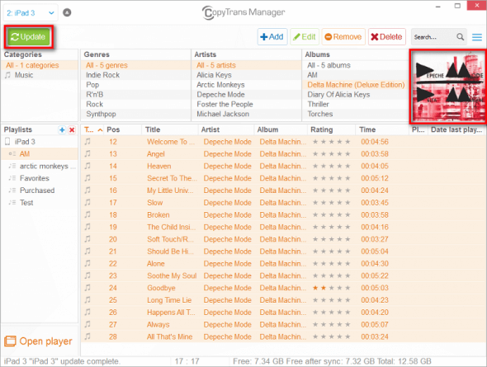Open the iPad 3 device dropdown
This screenshot has height=367, width=487.
pos(31,13)
